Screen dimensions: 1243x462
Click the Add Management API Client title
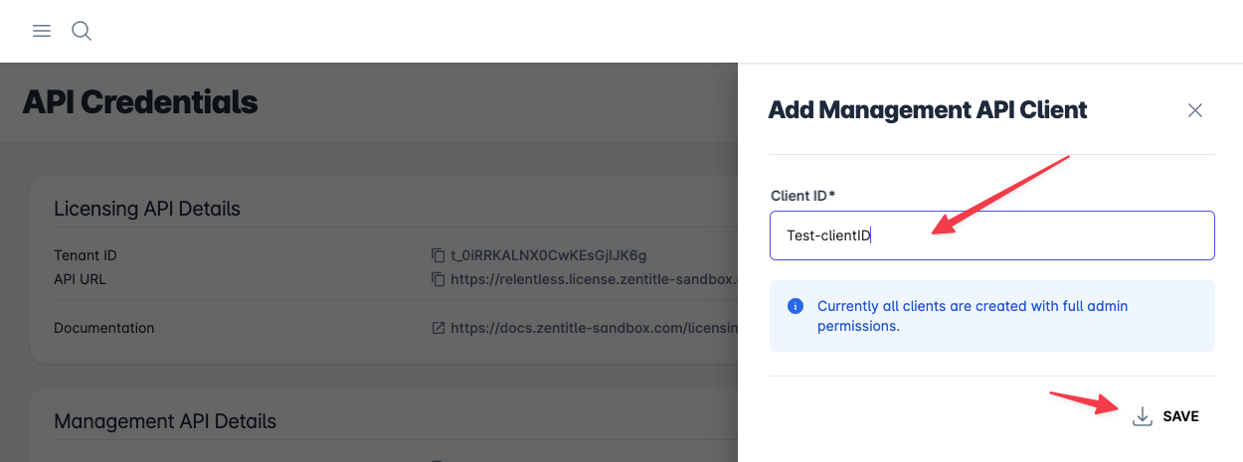928,110
